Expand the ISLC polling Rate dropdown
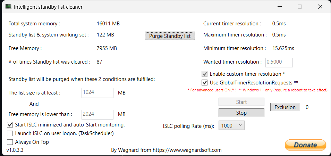Image resolution: width=331 pixels, height=156 pixels. coord(231,125)
